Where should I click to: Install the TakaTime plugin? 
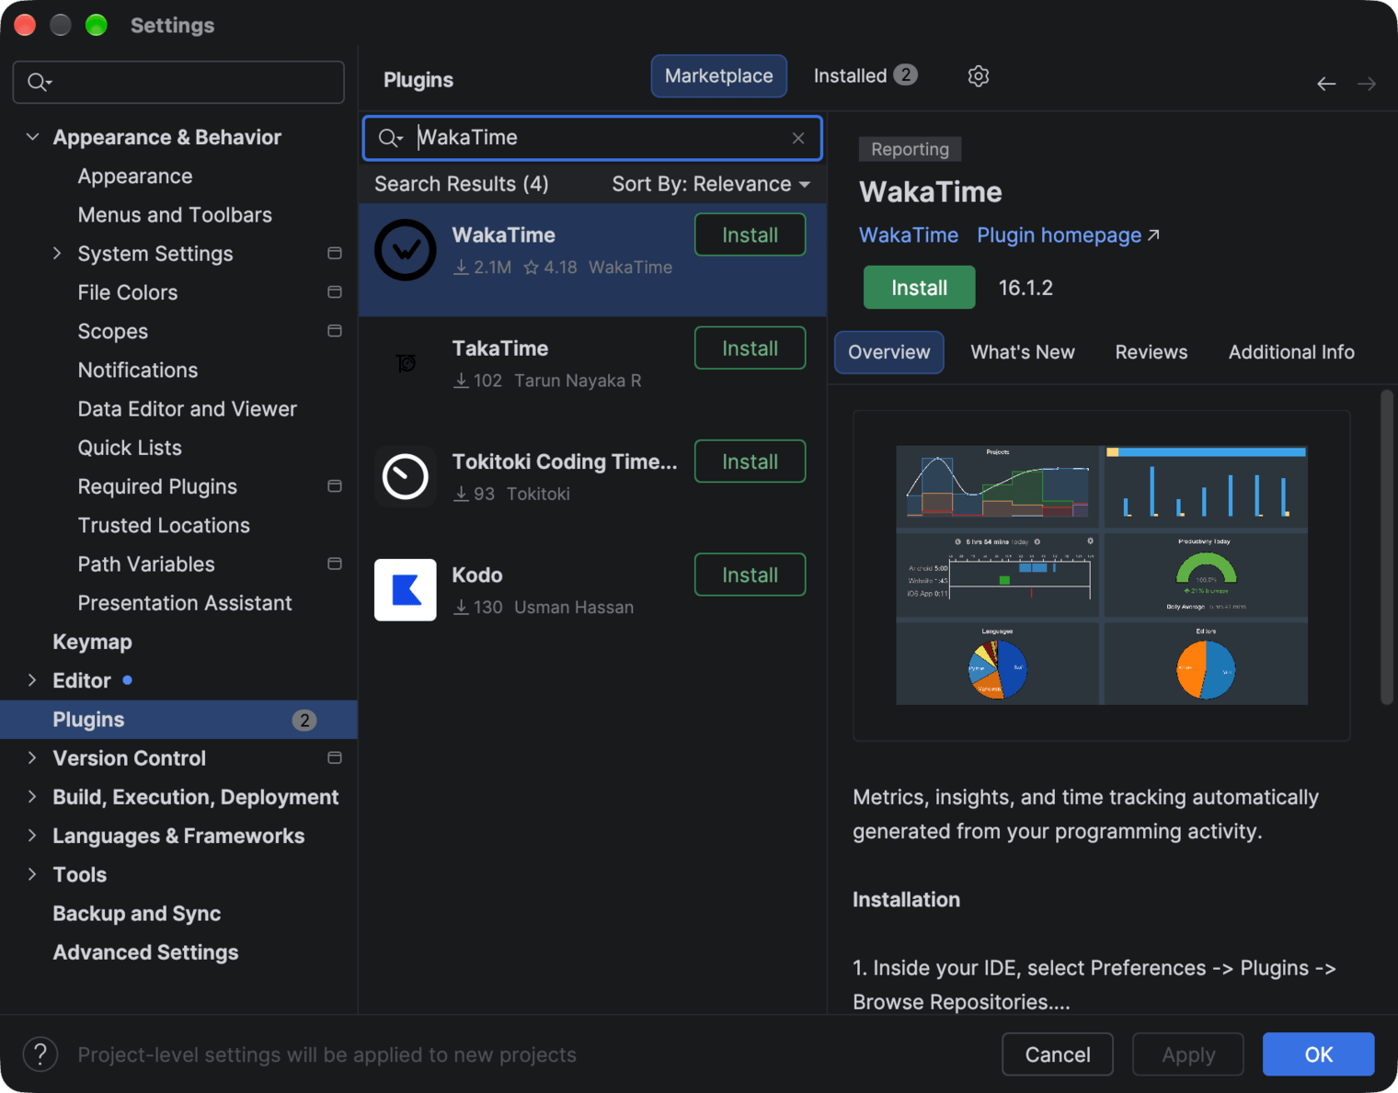pos(751,348)
